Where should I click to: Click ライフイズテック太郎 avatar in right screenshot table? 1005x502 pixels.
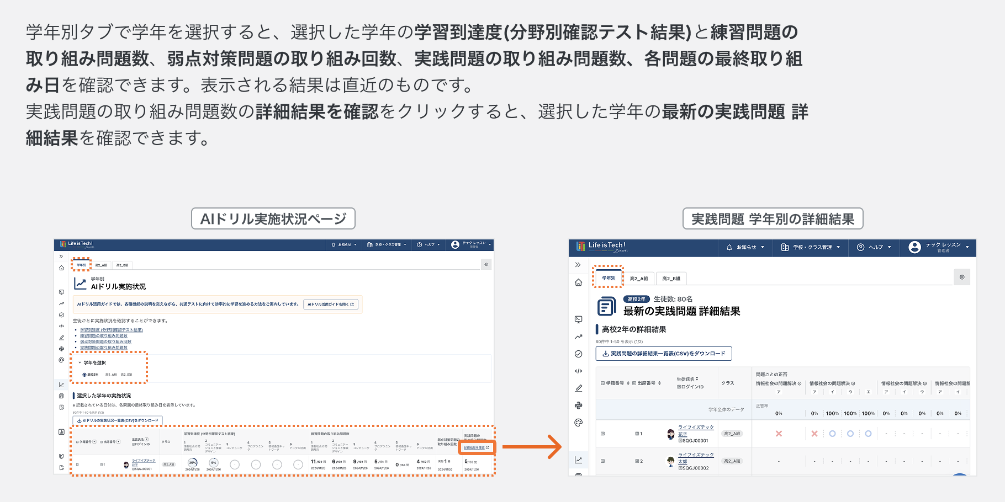click(x=671, y=461)
